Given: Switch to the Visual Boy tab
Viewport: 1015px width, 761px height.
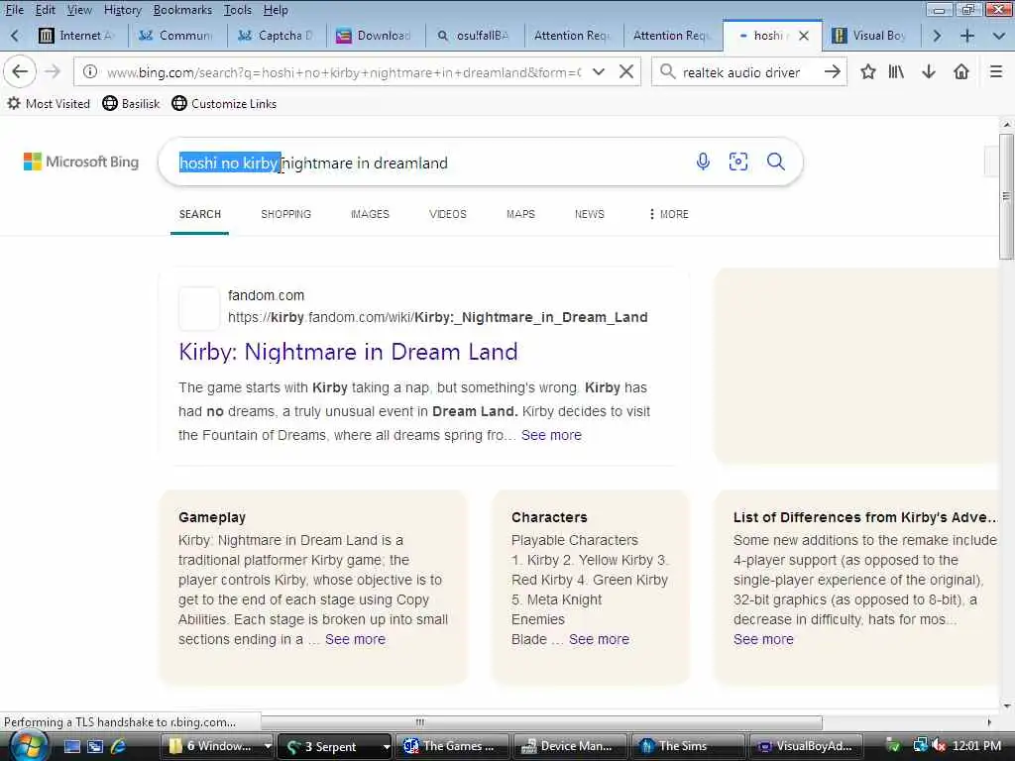Looking at the screenshot, I should pyautogui.click(x=870, y=36).
